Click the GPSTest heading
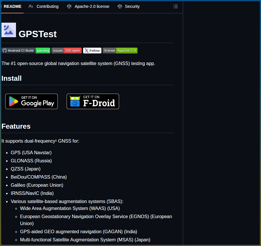This screenshot has height=246, width=261. coord(37,34)
